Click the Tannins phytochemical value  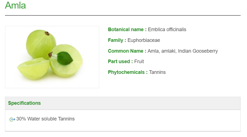click(x=157, y=72)
